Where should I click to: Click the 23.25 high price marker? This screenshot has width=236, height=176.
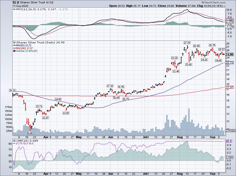[174, 58]
